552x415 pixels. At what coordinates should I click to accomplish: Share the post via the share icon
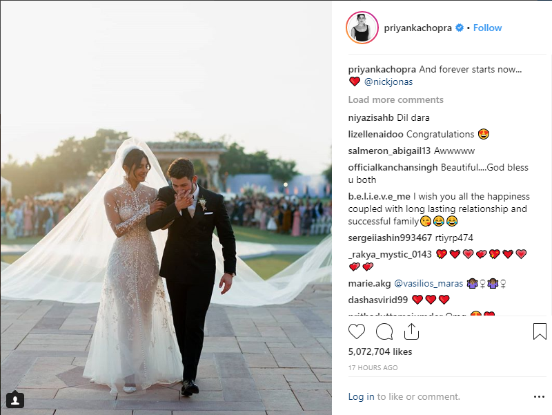[x=411, y=331]
